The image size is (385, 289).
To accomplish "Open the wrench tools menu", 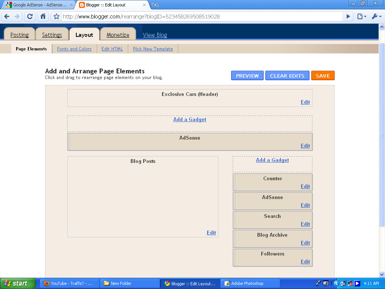I will [376, 17].
